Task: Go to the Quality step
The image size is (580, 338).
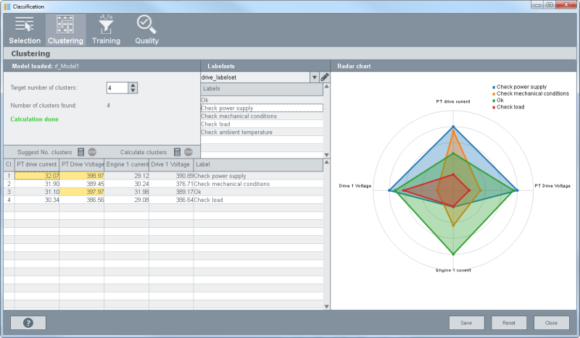Action: (146, 30)
